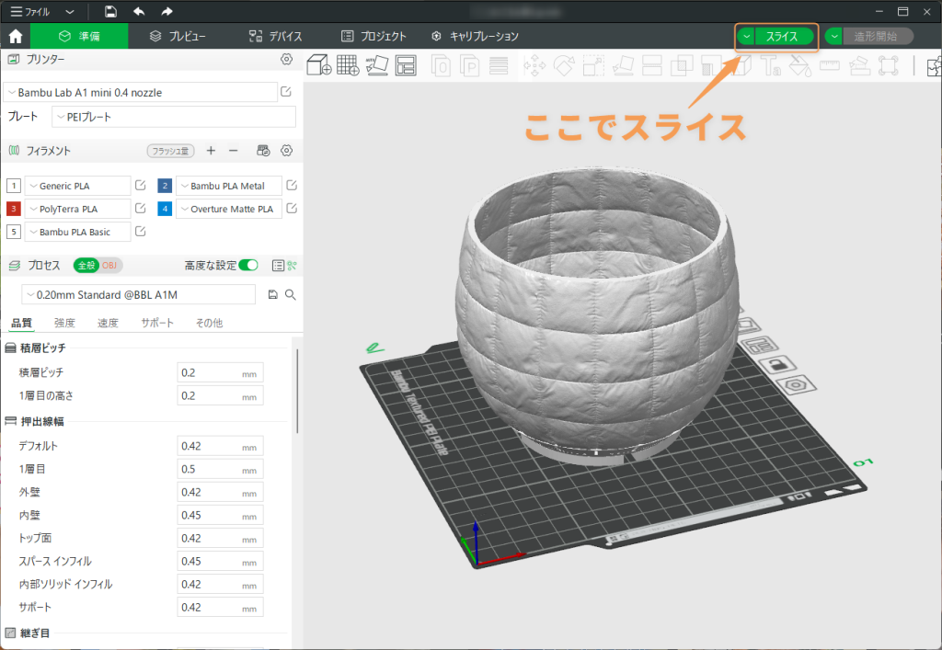Open the Bambu Lab A1 mini printer dropdown
Image resolution: width=942 pixels, height=650 pixels.
[x=140, y=93]
